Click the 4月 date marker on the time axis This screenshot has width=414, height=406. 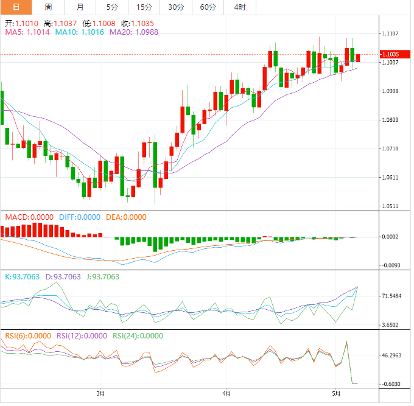tap(226, 393)
